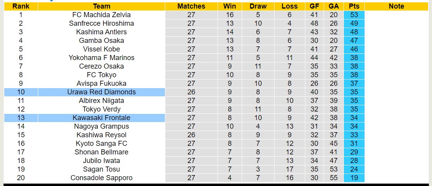This screenshot has width=432, height=186.
Task: Sort table by Pts header
Action: tap(354, 6)
